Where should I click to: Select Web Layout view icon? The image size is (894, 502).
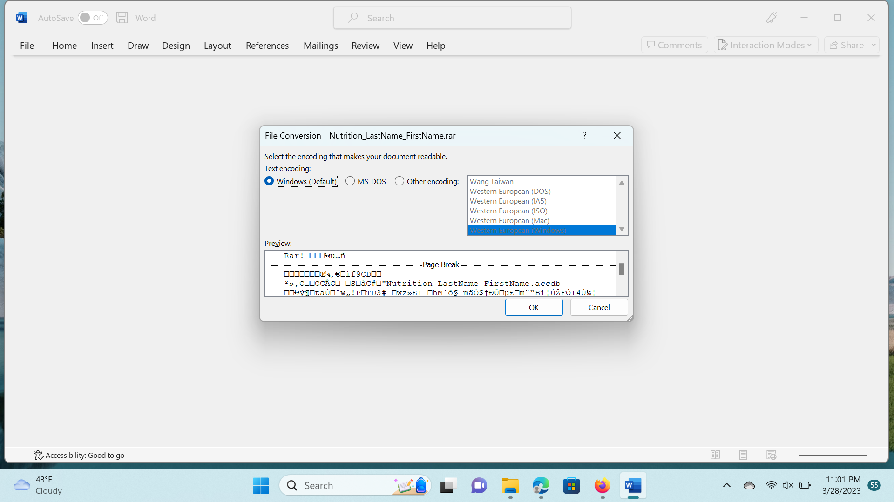pos(771,455)
